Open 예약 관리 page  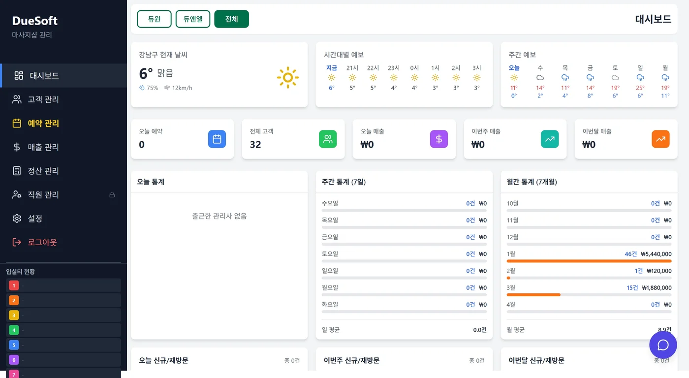click(x=63, y=123)
